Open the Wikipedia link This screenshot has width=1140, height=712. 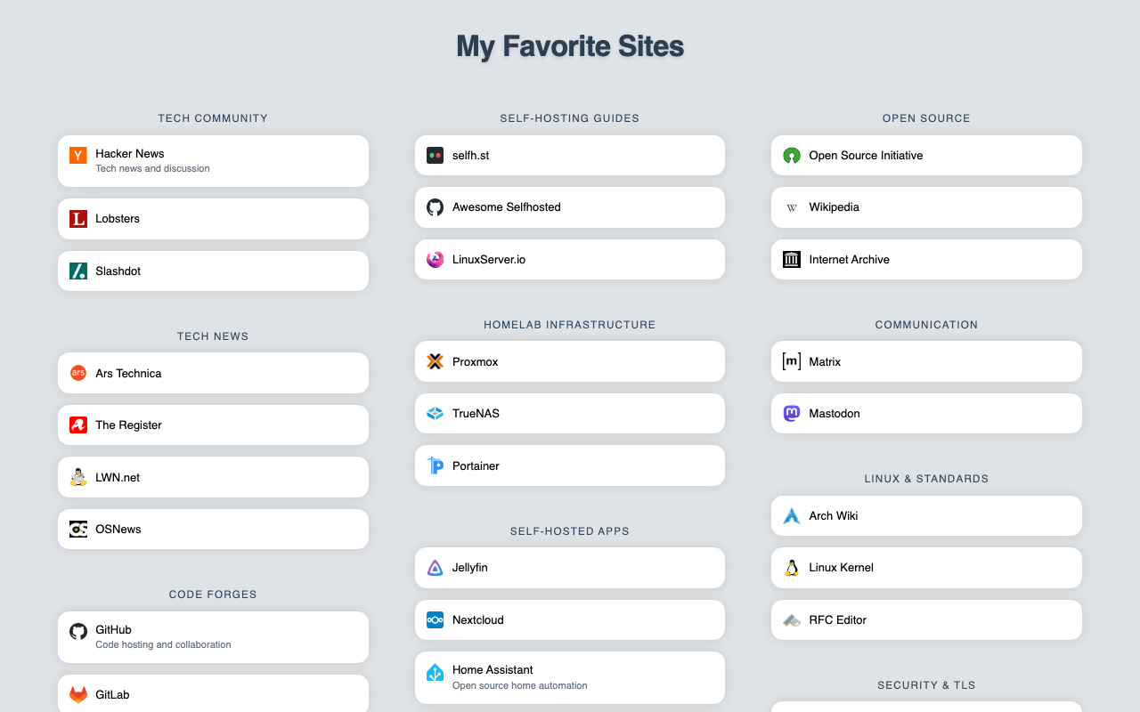926,207
